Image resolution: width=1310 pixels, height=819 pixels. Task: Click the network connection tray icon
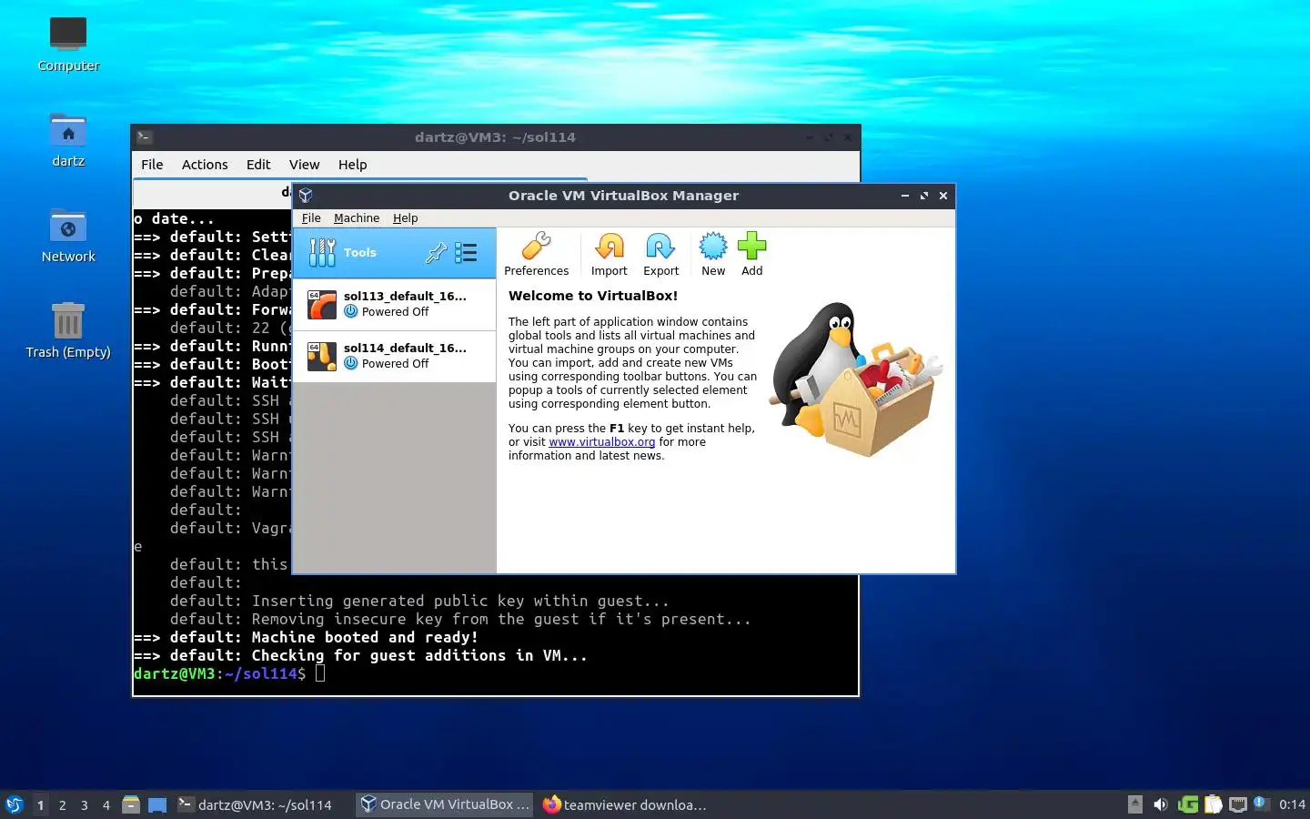point(1237,804)
